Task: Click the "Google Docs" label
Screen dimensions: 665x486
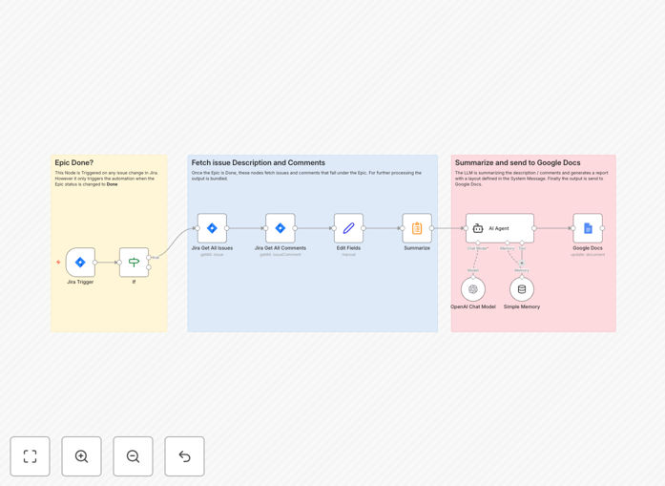Action: pos(588,248)
